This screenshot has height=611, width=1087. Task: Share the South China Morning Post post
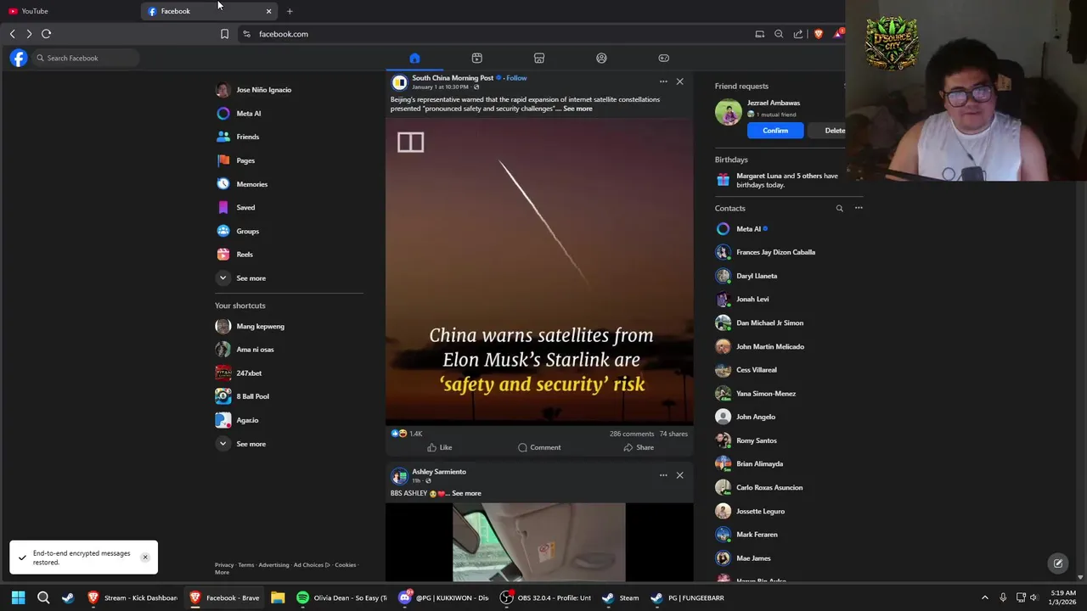click(639, 447)
